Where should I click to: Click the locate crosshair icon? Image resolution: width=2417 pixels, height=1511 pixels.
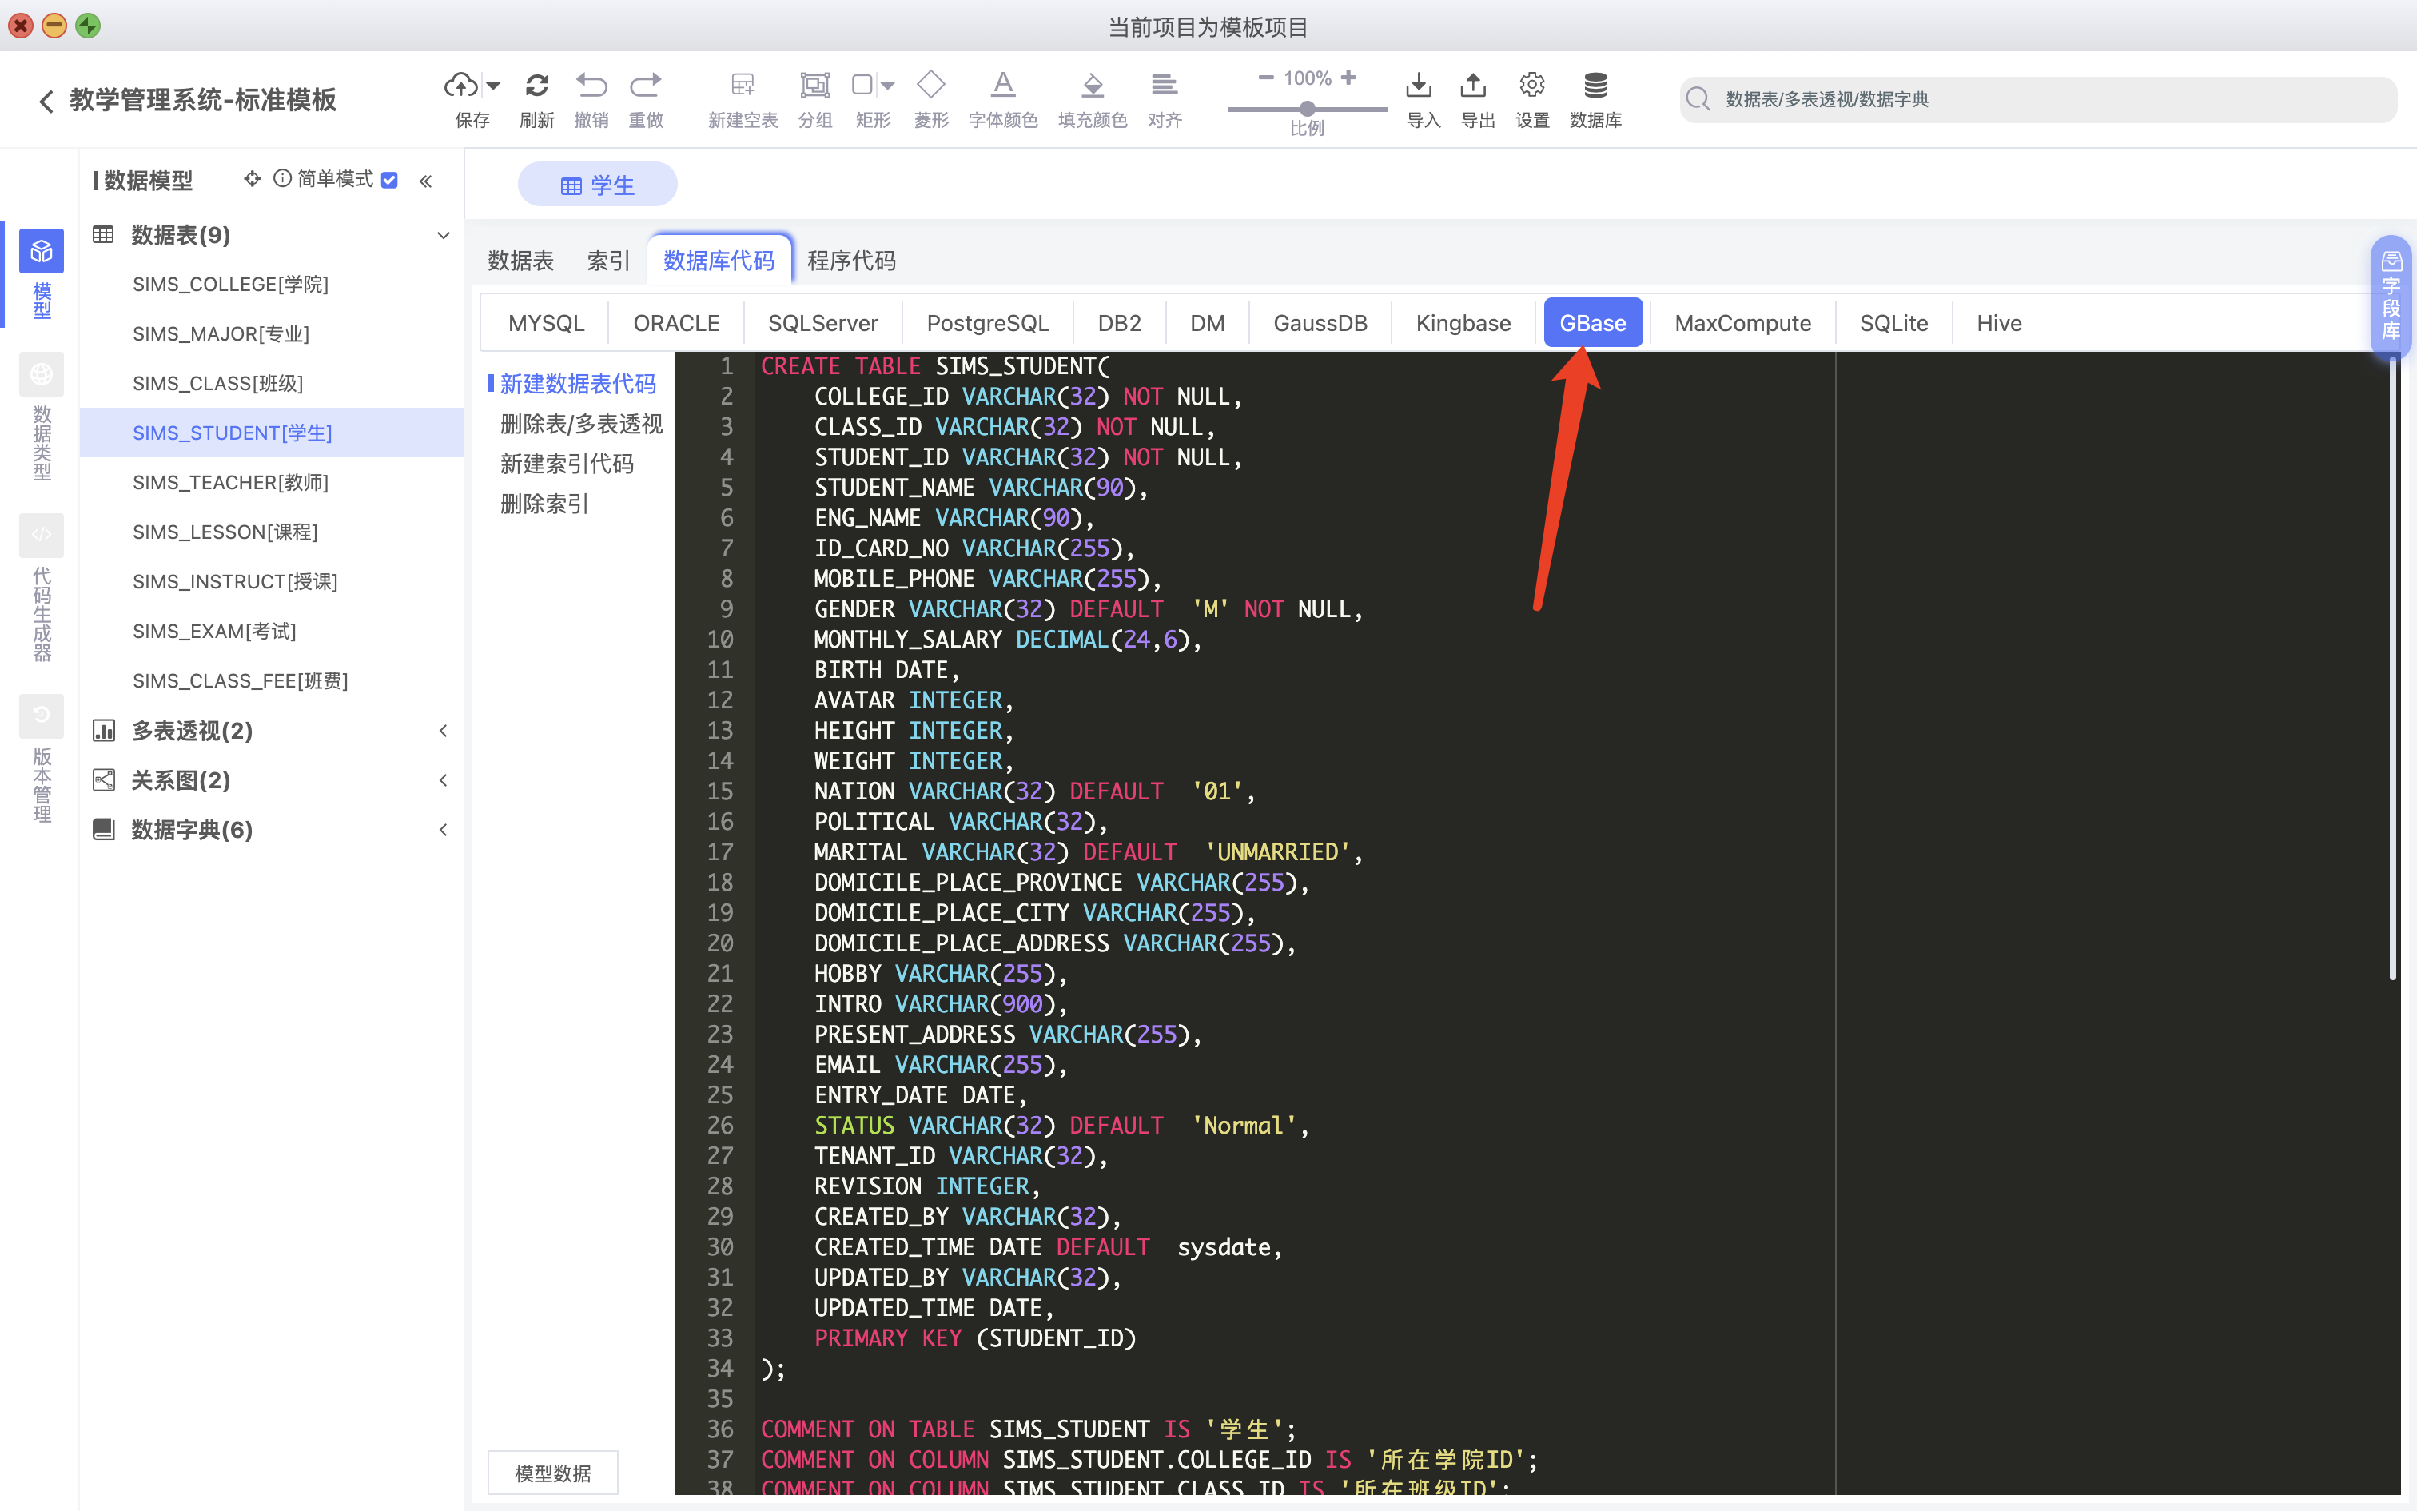[252, 179]
